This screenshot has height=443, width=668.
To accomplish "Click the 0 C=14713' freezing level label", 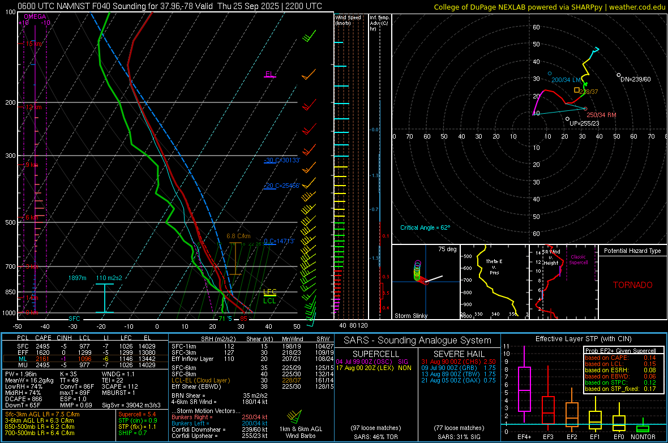I will click(x=279, y=241).
